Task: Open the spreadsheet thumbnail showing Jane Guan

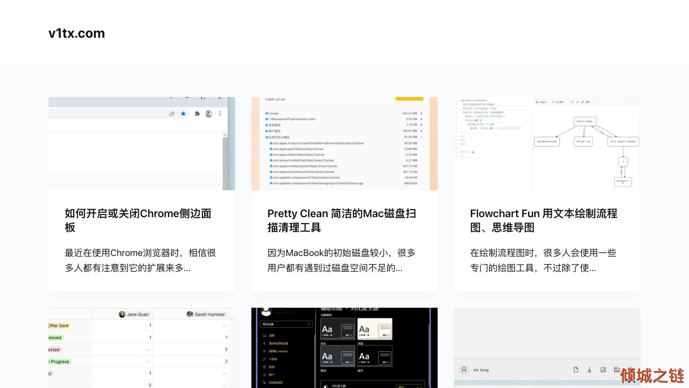Action: pyautogui.click(x=142, y=348)
